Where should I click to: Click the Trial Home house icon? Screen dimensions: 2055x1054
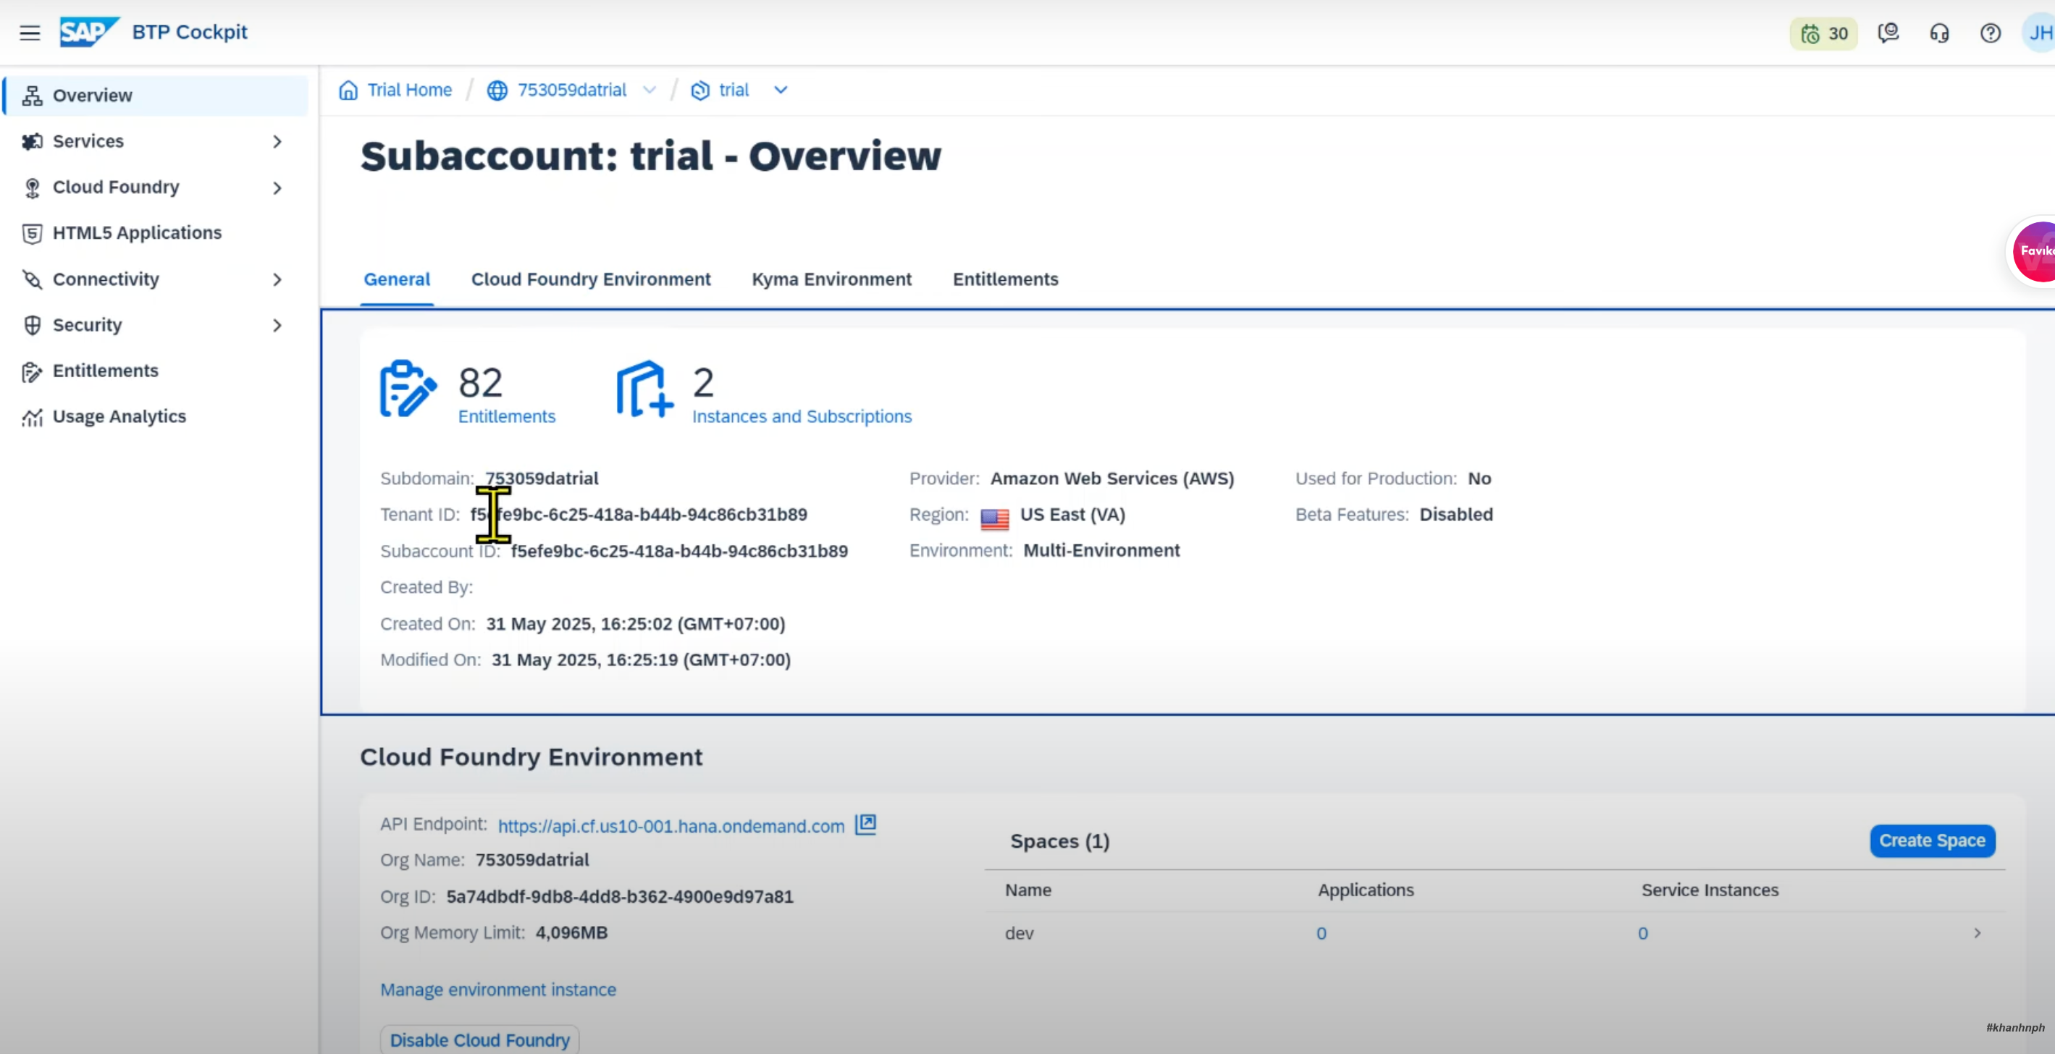(348, 90)
